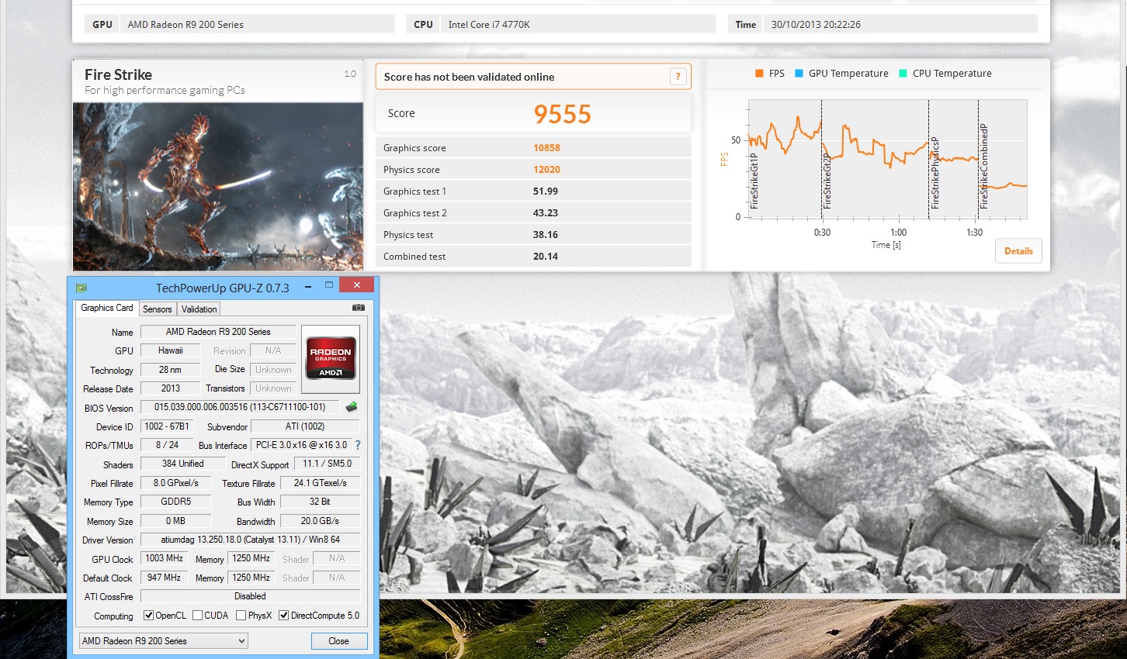Open Details for the FPS graph

pos(1018,250)
